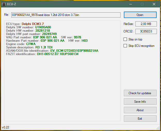Minimize the ECU-Z window
This screenshot has height=131, width=161.
click(x=131, y=4)
